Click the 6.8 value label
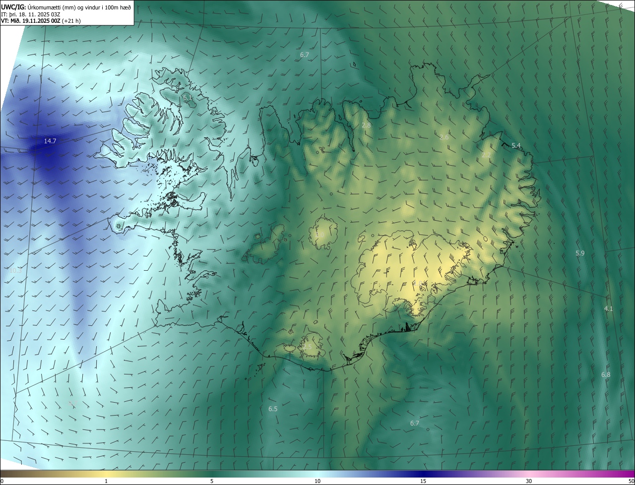This screenshot has height=485, width=635. [606, 375]
